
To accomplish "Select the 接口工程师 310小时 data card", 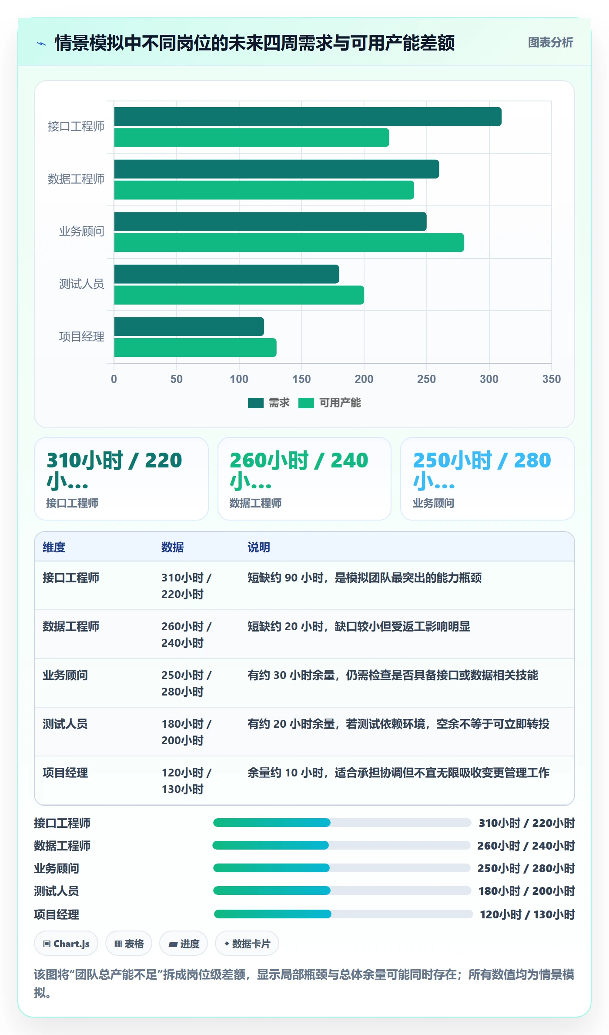I will coord(121,479).
